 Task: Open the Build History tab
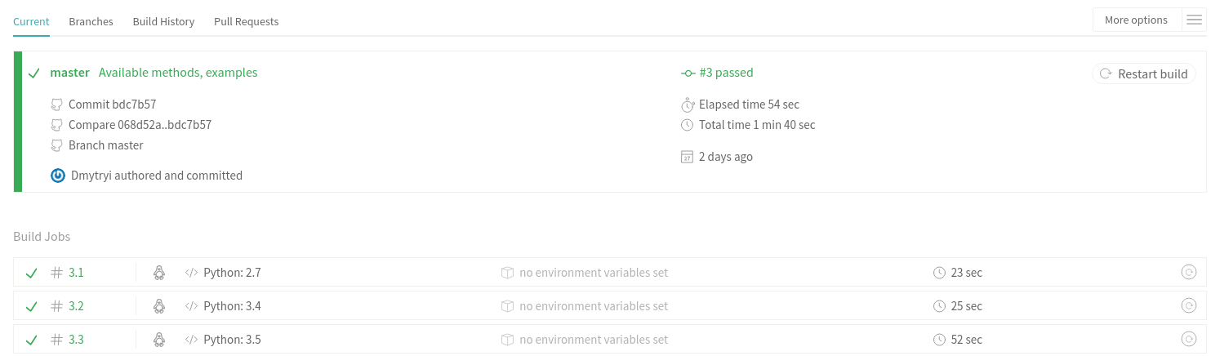pyautogui.click(x=163, y=22)
